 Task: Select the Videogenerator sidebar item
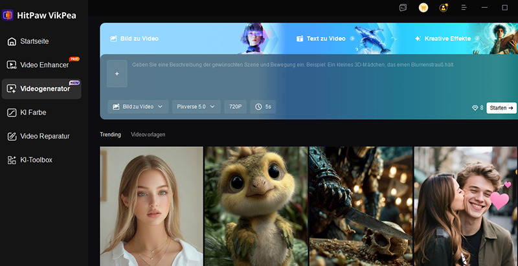point(41,89)
